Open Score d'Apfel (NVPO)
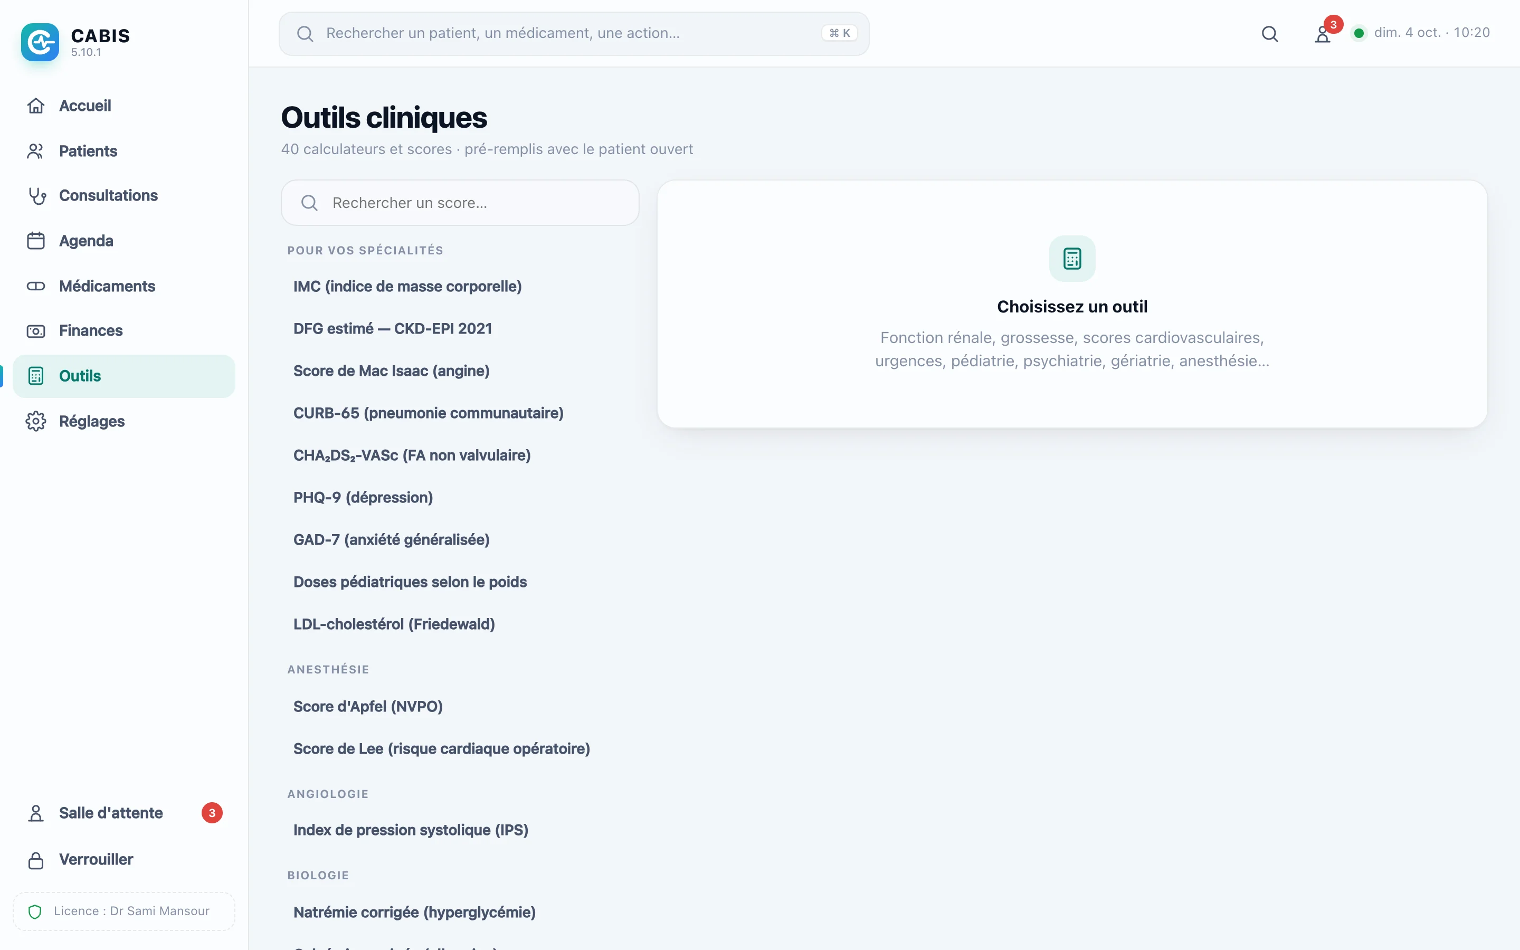This screenshot has height=950, width=1520. pyautogui.click(x=460, y=706)
